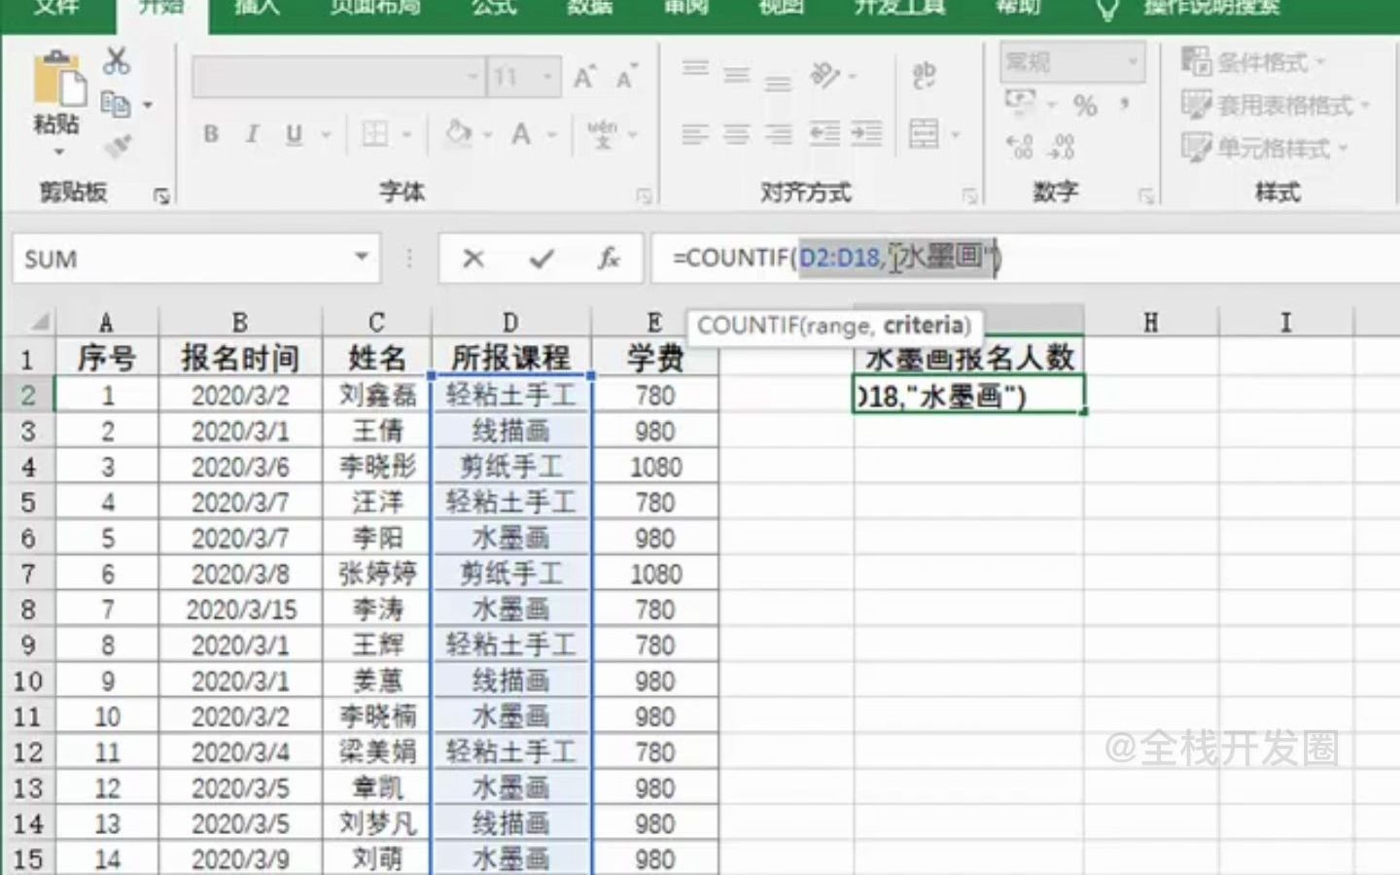Screen dimensions: 1400x875
Task: Click the Copy icon
Action: (116, 103)
